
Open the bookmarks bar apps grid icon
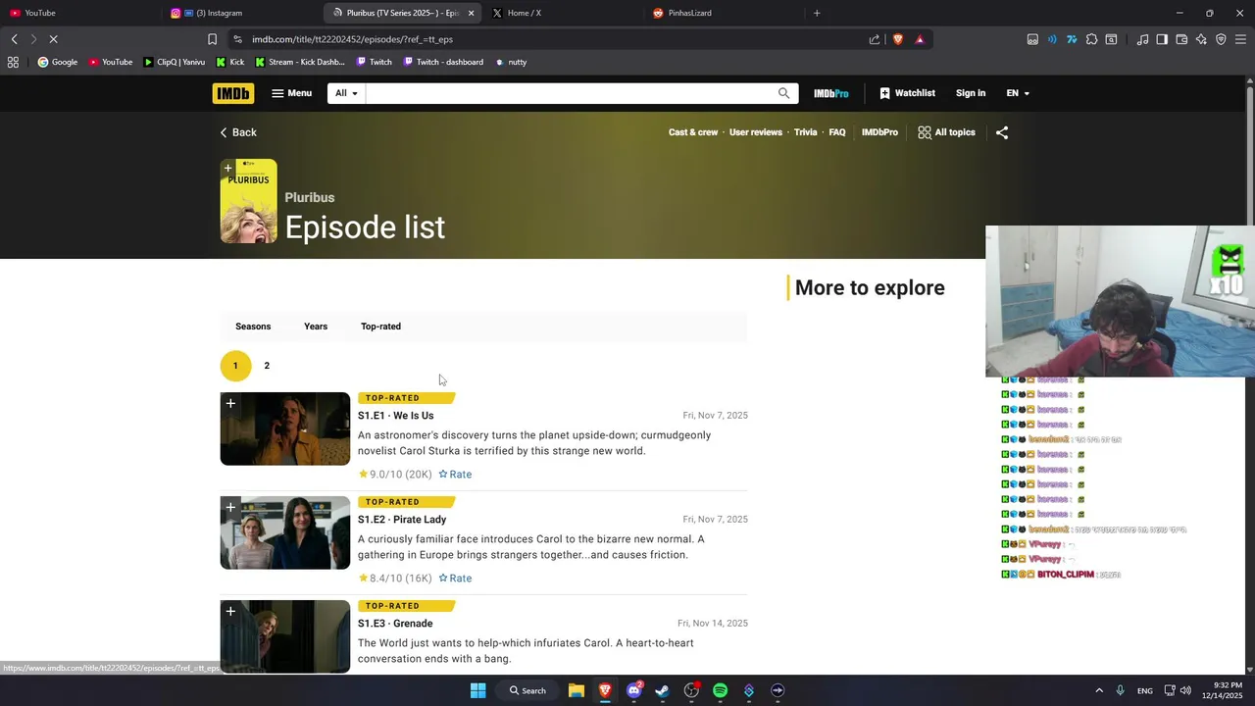coord(13,62)
